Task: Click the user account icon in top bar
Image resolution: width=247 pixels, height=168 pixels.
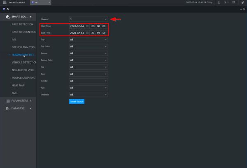Action: tap(219, 2)
